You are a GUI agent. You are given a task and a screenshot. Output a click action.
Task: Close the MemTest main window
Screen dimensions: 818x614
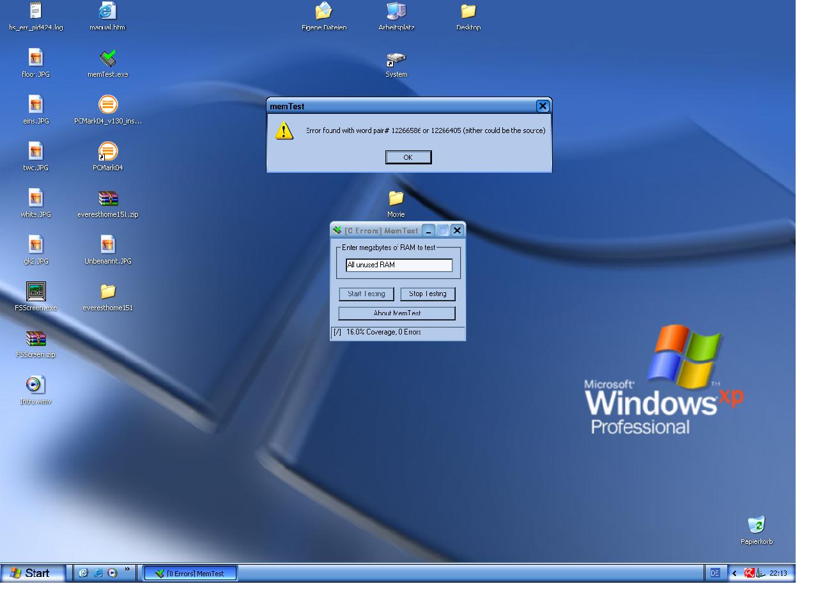457,231
